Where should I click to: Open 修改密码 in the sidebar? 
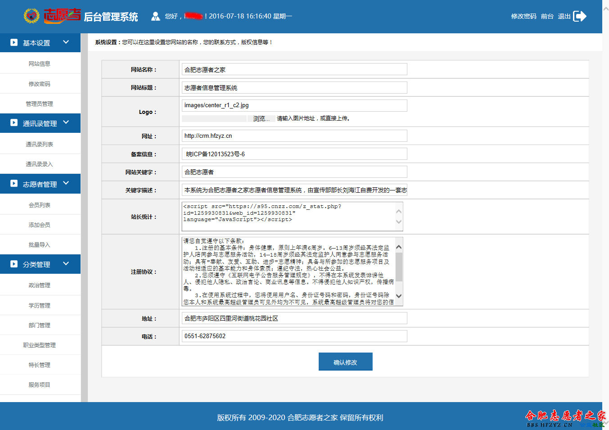pyautogui.click(x=40, y=84)
